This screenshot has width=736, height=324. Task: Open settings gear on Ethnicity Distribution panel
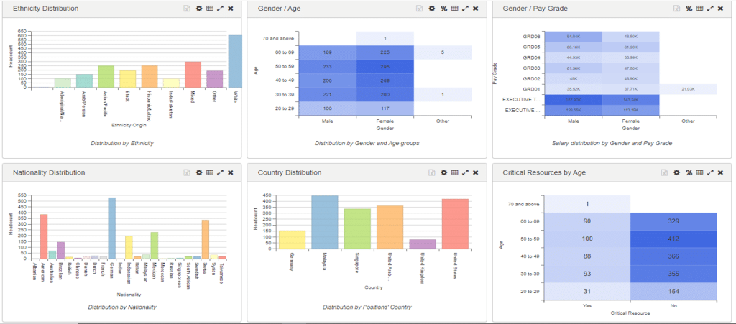tap(198, 9)
